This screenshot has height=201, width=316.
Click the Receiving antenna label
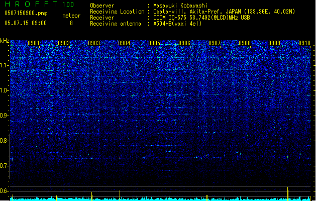[x=116, y=24]
